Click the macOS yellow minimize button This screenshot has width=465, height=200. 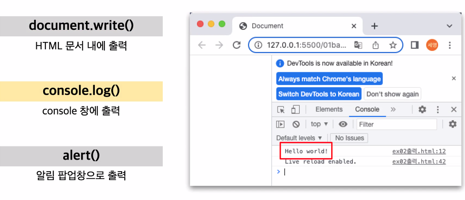(211, 24)
